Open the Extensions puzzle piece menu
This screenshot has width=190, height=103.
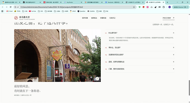pos(164,7)
